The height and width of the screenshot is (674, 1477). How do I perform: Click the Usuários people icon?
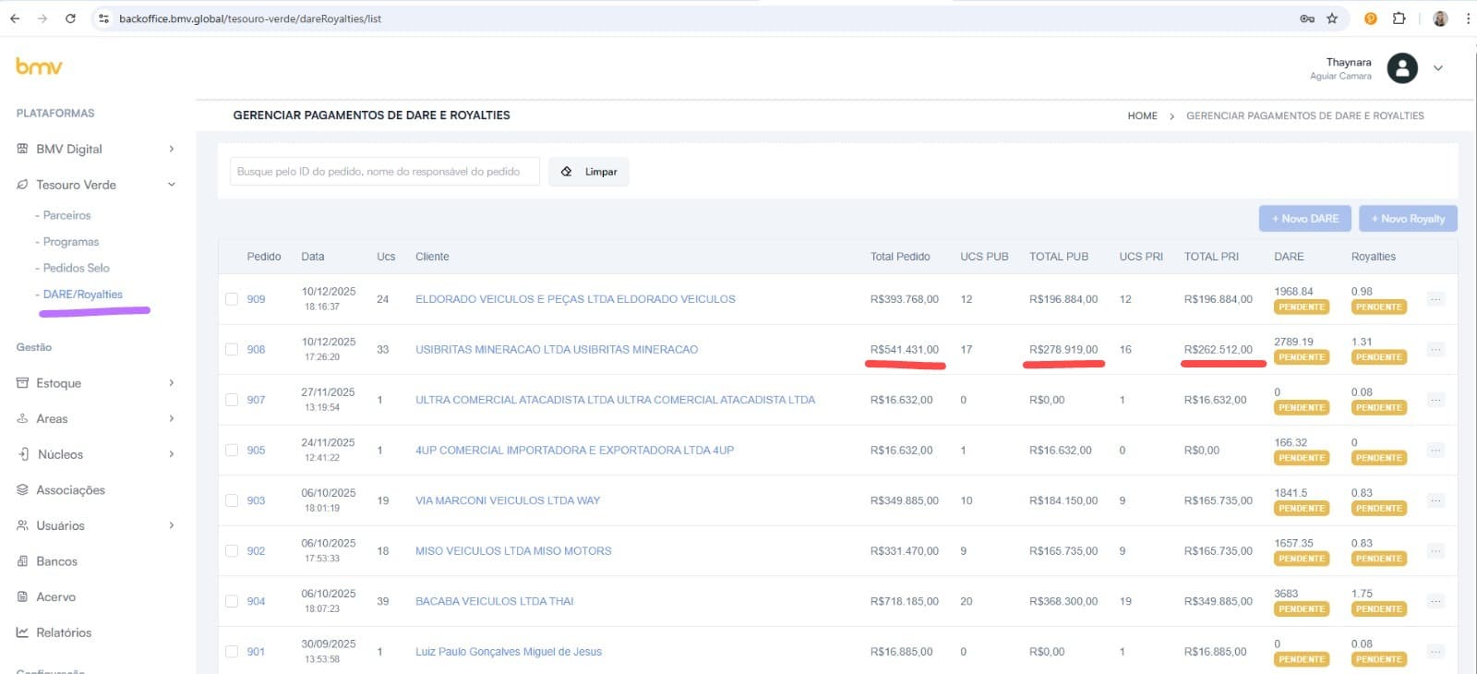[22, 525]
